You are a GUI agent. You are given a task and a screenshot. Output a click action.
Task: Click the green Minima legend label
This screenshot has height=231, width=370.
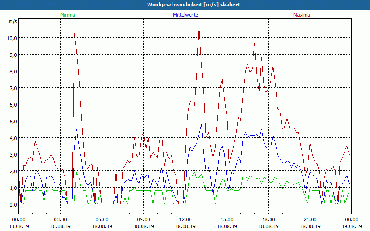[68, 15]
